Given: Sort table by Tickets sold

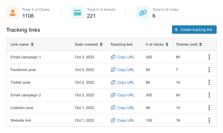Looking at the screenshot, I should [x=201, y=45].
